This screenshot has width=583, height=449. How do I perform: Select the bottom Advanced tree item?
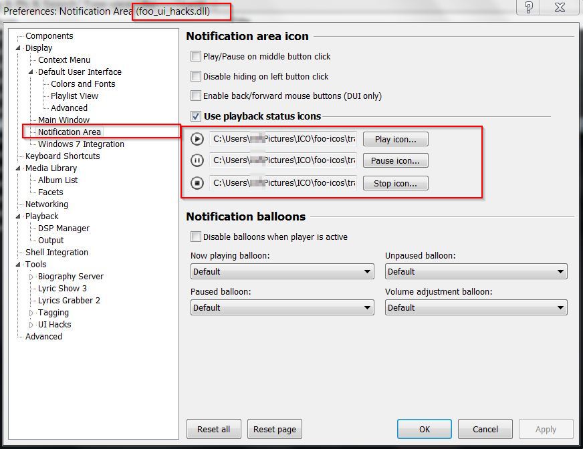point(43,336)
